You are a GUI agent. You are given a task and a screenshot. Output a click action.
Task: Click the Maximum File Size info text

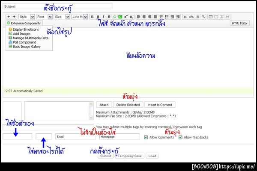click(x=136, y=116)
